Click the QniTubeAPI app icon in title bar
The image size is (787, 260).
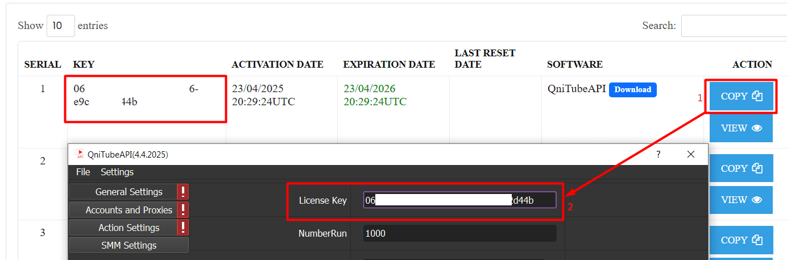tap(80, 154)
